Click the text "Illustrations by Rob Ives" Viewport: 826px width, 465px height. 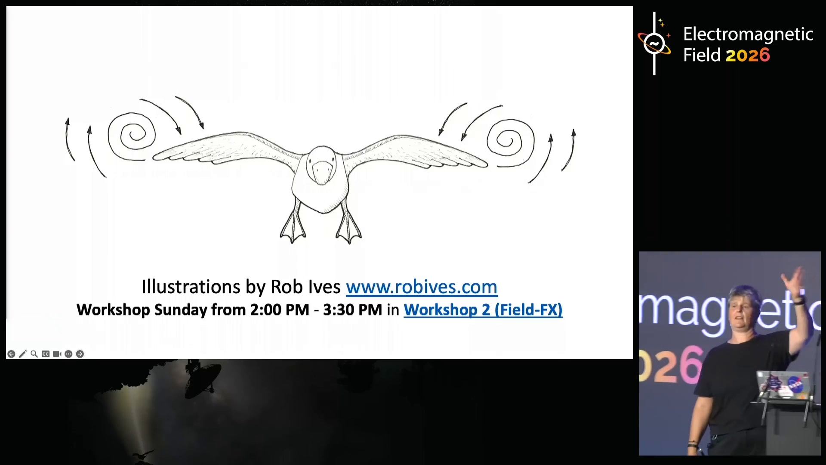pyautogui.click(x=241, y=287)
